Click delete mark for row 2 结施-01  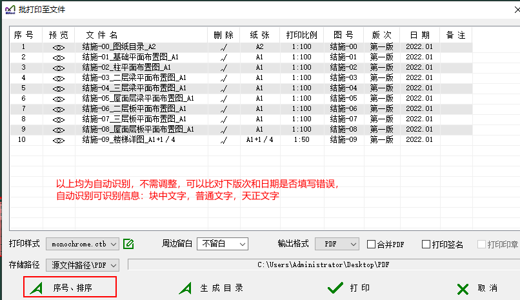(224, 57)
